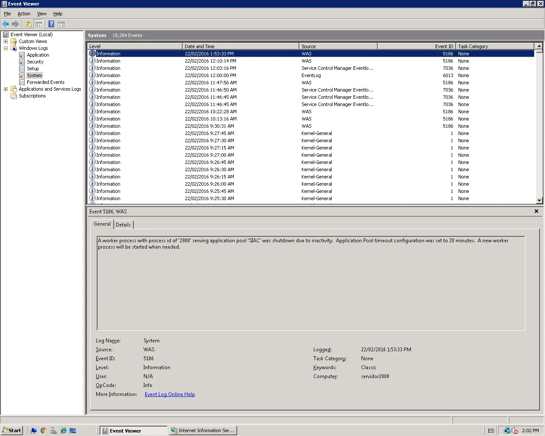Click the event list scroll up arrow

539,46
